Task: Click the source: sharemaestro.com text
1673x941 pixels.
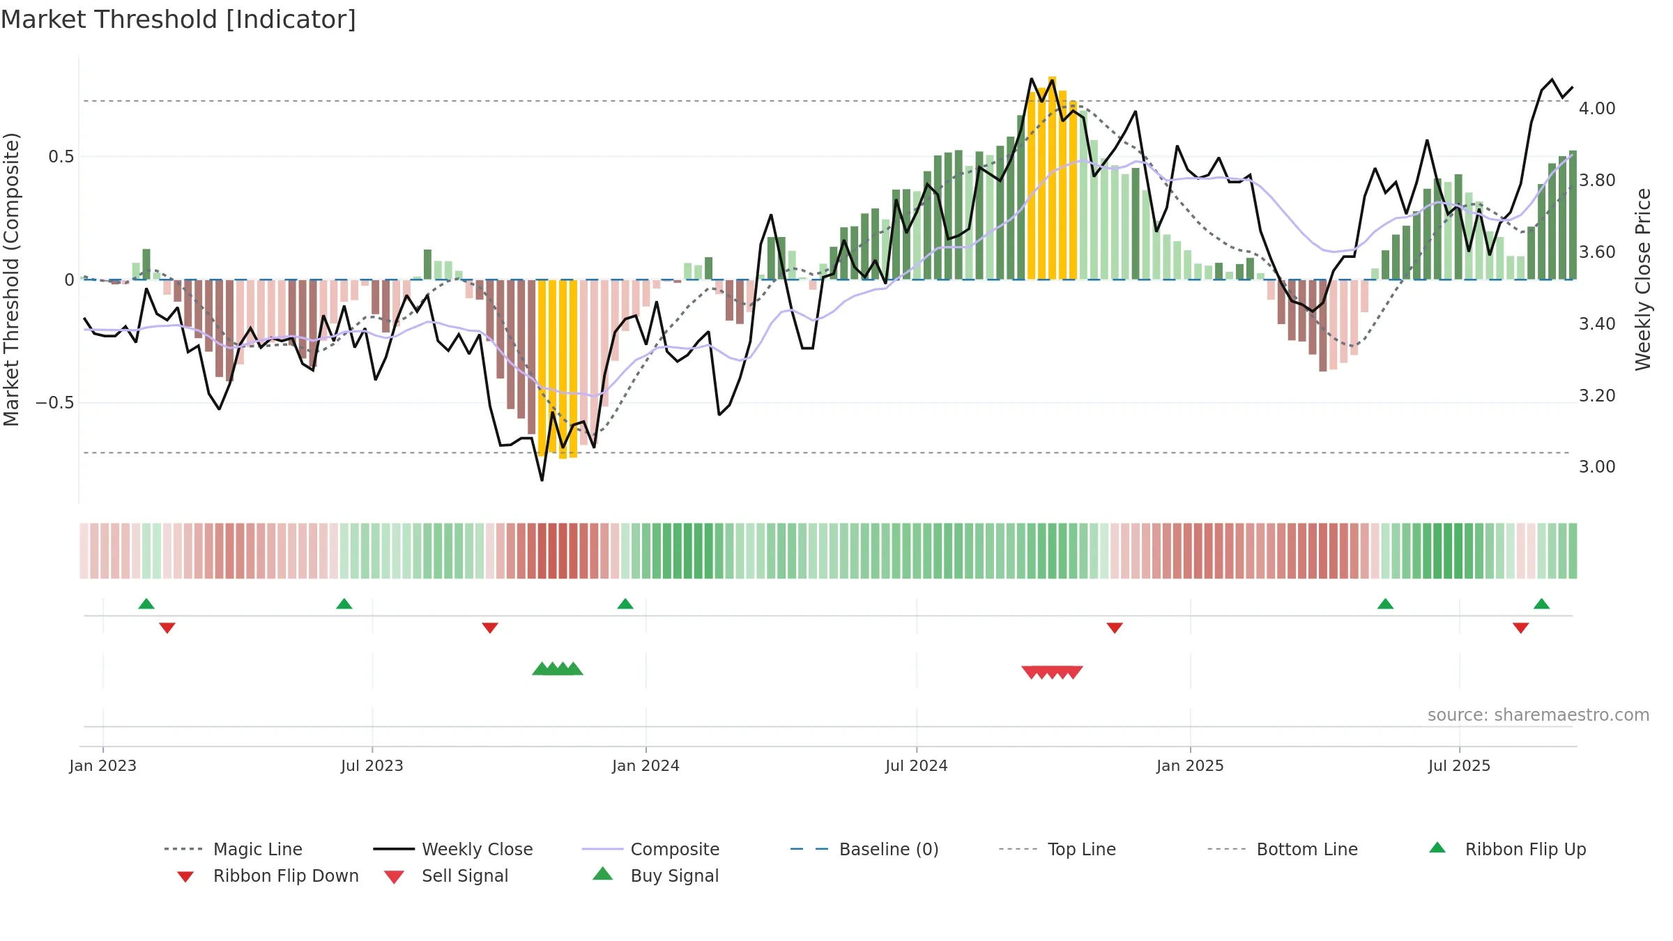Action: [x=1538, y=715]
